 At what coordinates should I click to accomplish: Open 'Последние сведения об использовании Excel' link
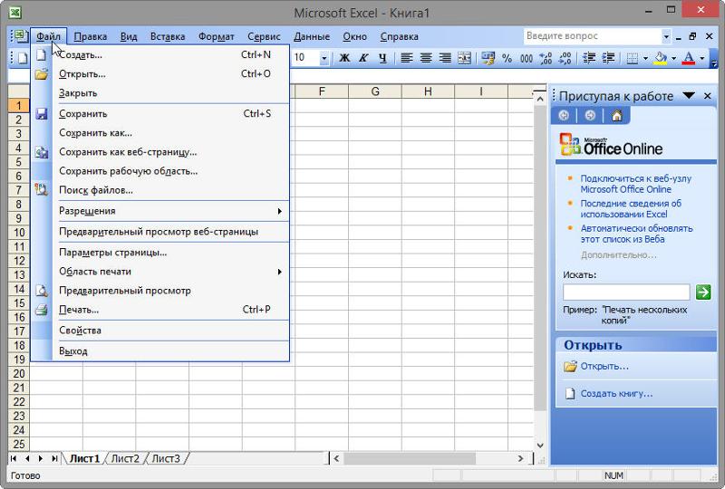coord(631,209)
